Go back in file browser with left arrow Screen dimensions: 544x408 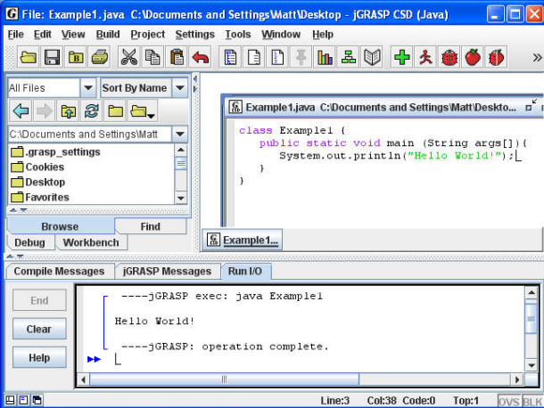21,111
